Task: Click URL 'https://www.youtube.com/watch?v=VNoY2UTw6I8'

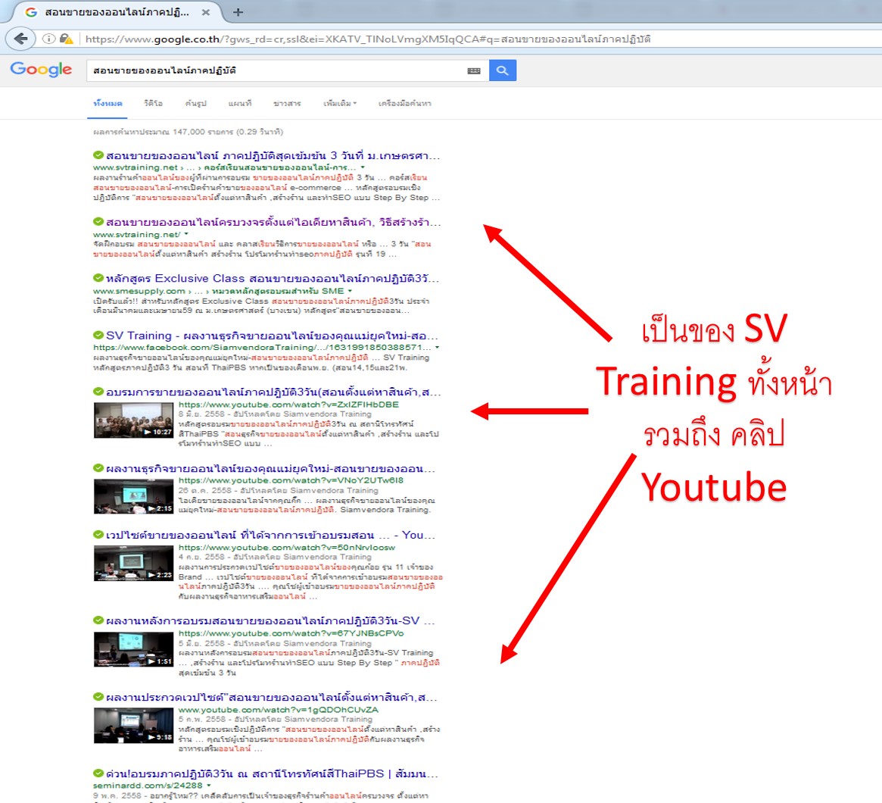Action: [x=291, y=480]
